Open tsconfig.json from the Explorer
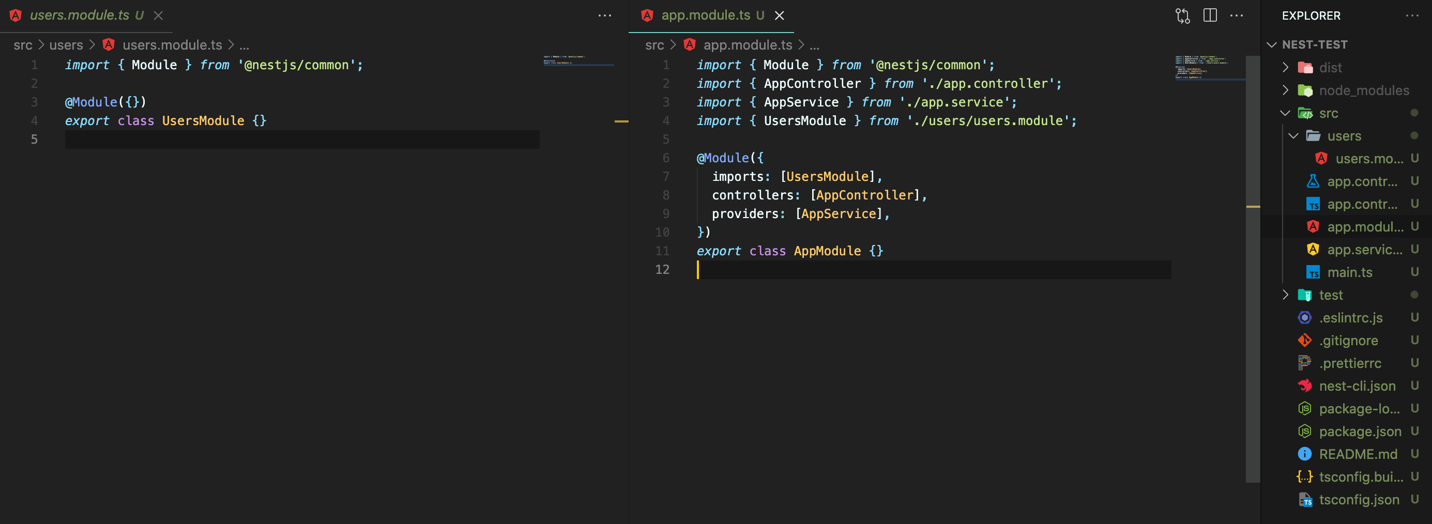The width and height of the screenshot is (1432, 524). pyautogui.click(x=1359, y=500)
